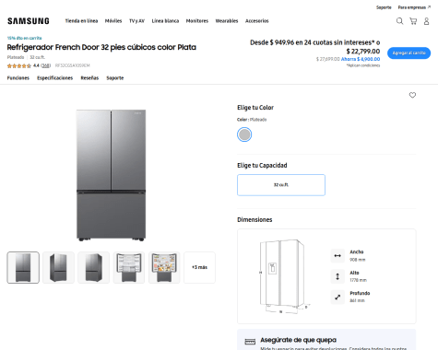Click the Alto height arrow icon
This screenshot has height=350, width=438.
pyautogui.click(x=337, y=276)
